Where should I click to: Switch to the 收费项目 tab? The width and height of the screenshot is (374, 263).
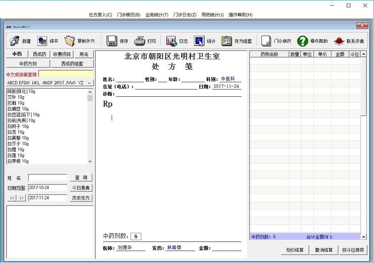click(62, 54)
